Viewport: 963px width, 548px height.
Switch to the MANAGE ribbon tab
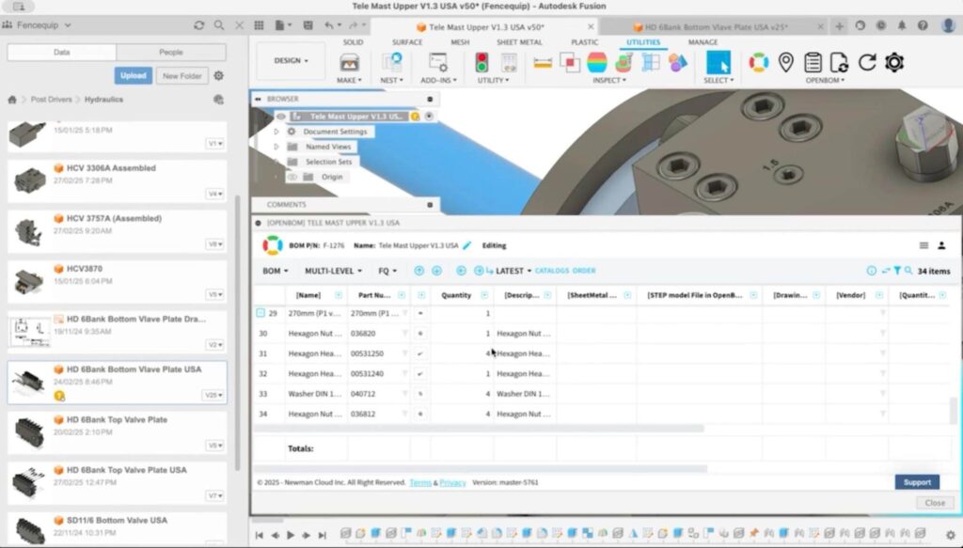[x=703, y=42]
